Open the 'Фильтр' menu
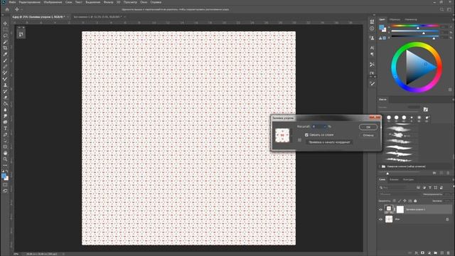 click(108, 2)
